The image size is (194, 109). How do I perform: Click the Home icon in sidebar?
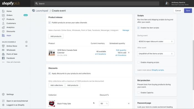pyautogui.click(x=3, y=11)
